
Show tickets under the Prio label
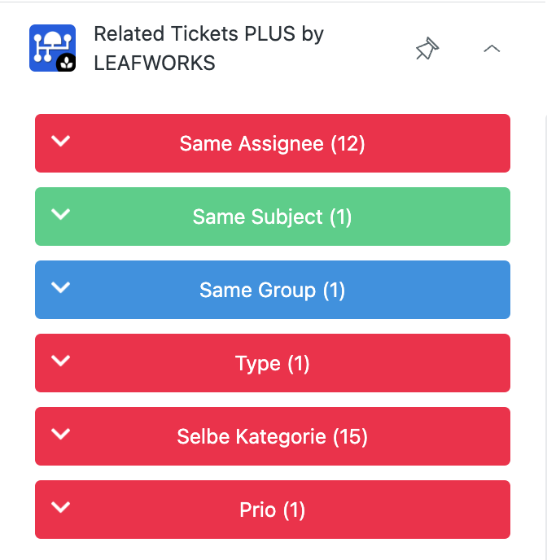[258, 510]
